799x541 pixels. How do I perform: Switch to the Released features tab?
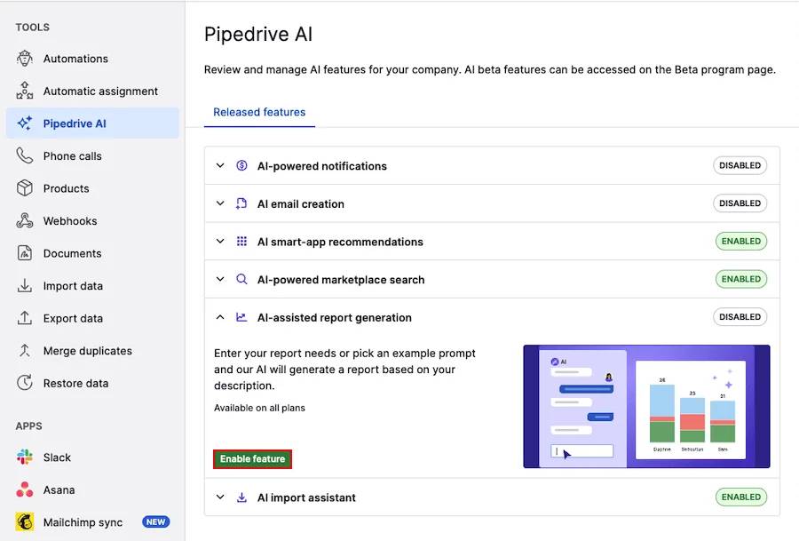[259, 112]
